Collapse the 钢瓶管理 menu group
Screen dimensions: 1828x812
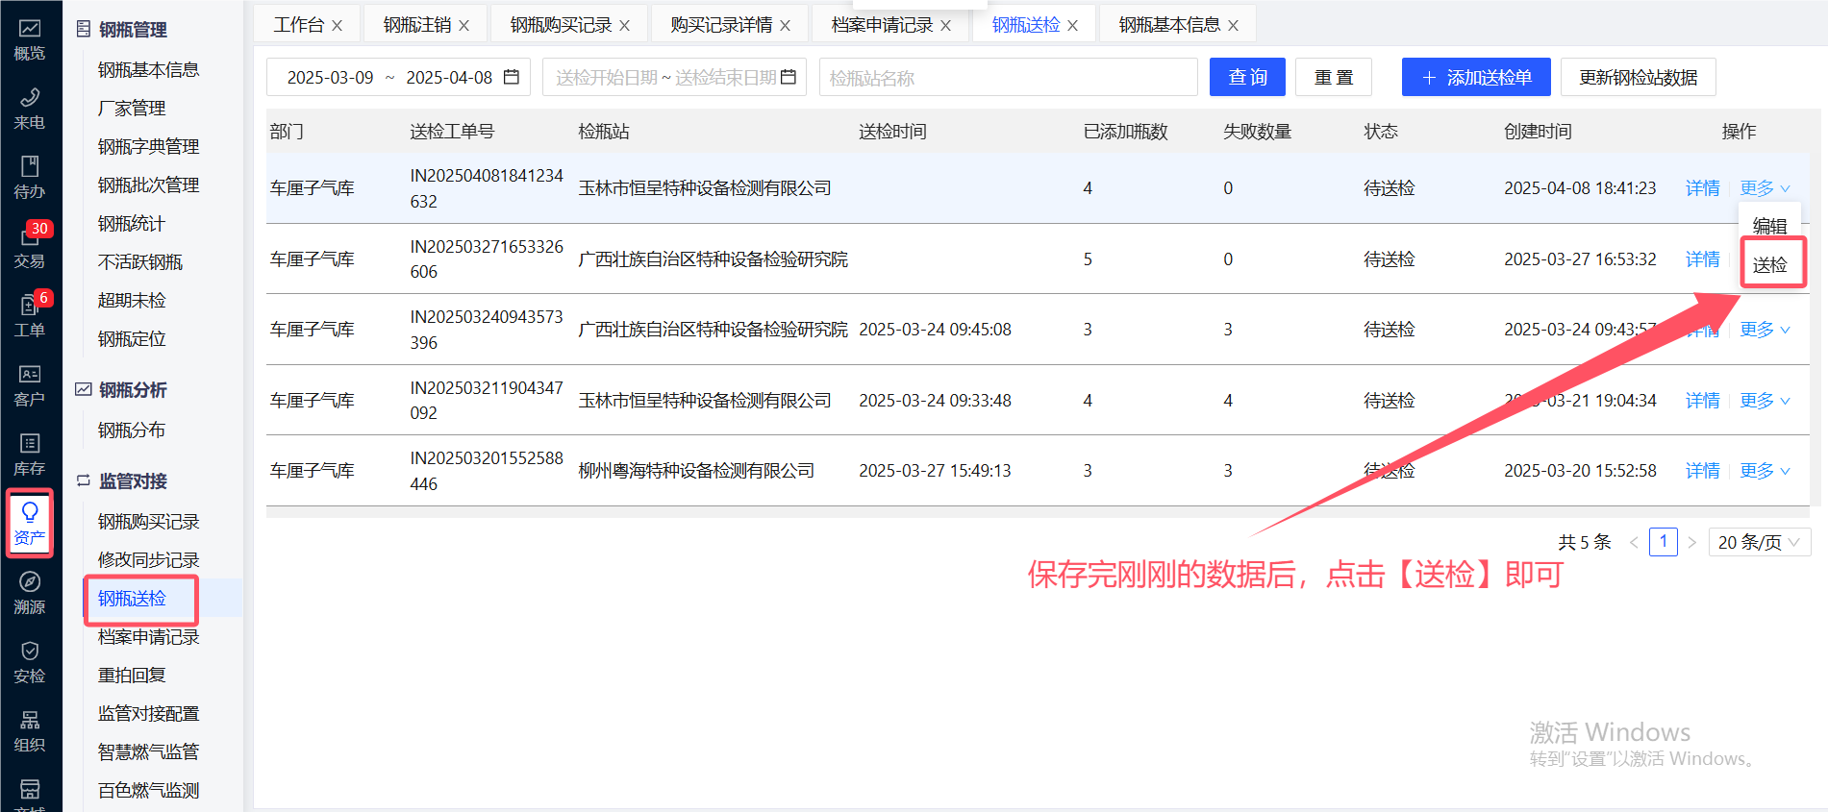point(133,30)
